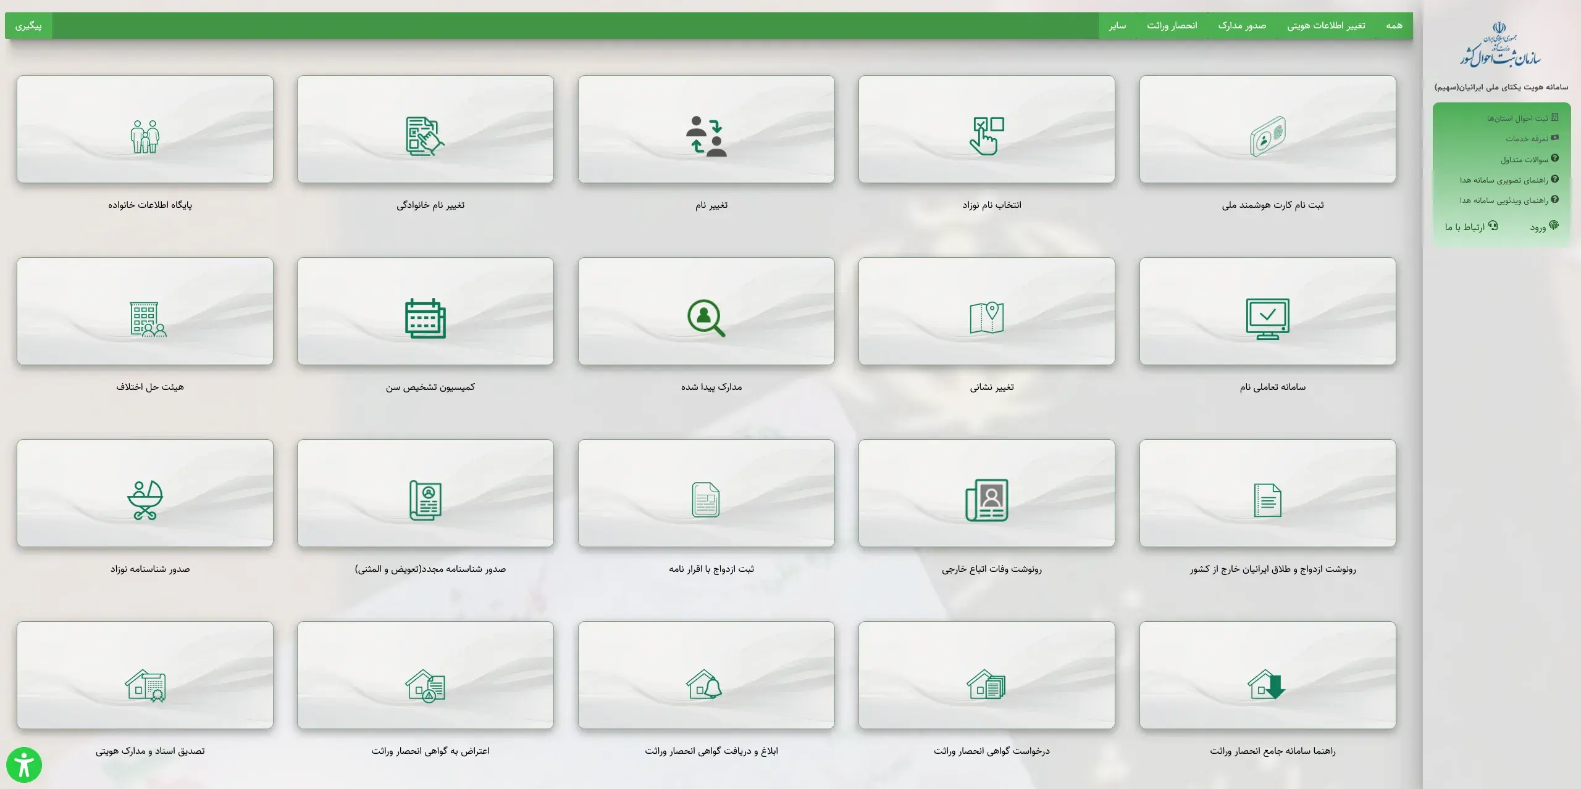
Task: Open the درخواست گواهی انحصار وراثت icon
Action: click(x=987, y=684)
